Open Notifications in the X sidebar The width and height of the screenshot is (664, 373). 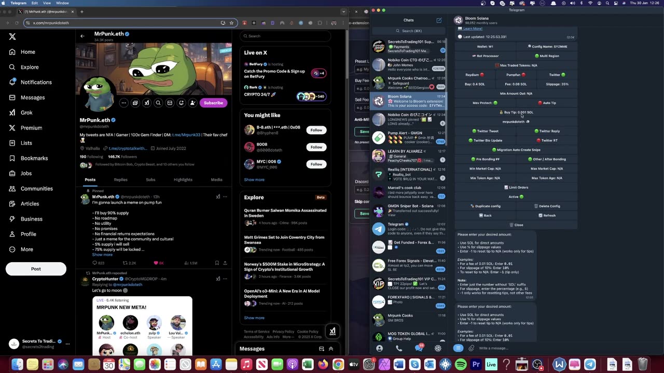tap(30, 82)
